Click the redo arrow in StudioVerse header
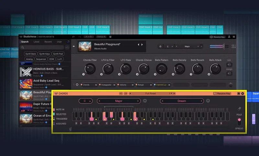Image resolution: width=259 pixels, height=156 pixels. click(x=79, y=37)
